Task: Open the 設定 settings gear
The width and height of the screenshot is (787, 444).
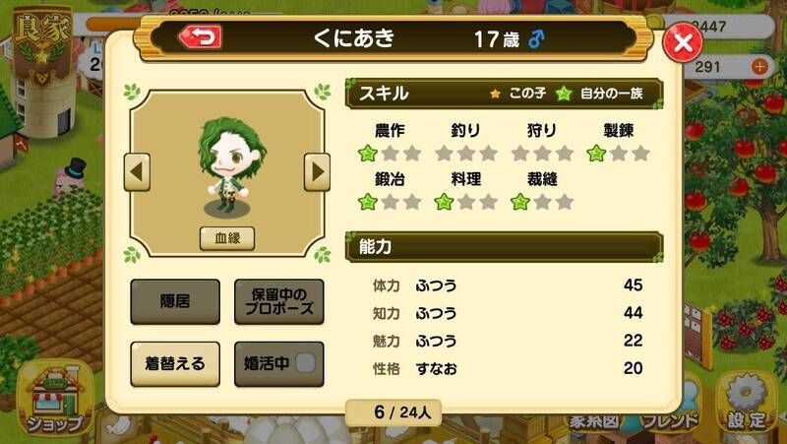Action: point(747,402)
